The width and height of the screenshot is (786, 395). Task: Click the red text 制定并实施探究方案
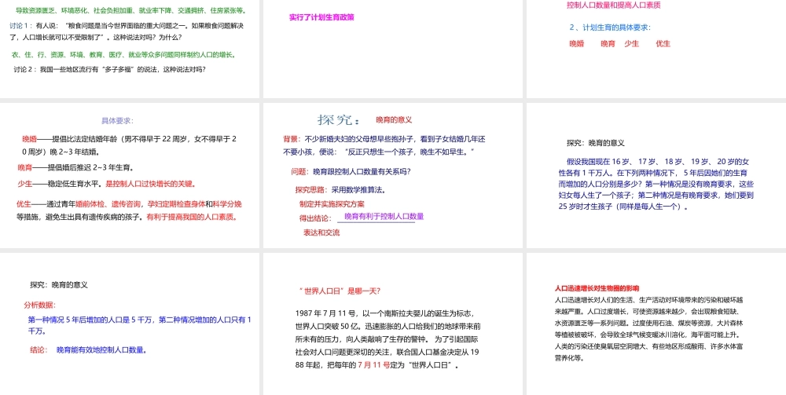tap(332, 203)
